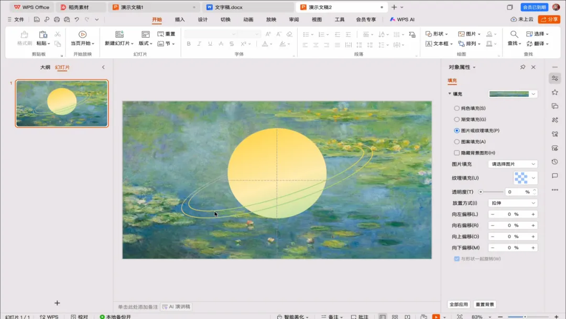Select Picture or Texture Fill radio option
Image resolution: width=566 pixels, height=319 pixels.
[x=456, y=131]
